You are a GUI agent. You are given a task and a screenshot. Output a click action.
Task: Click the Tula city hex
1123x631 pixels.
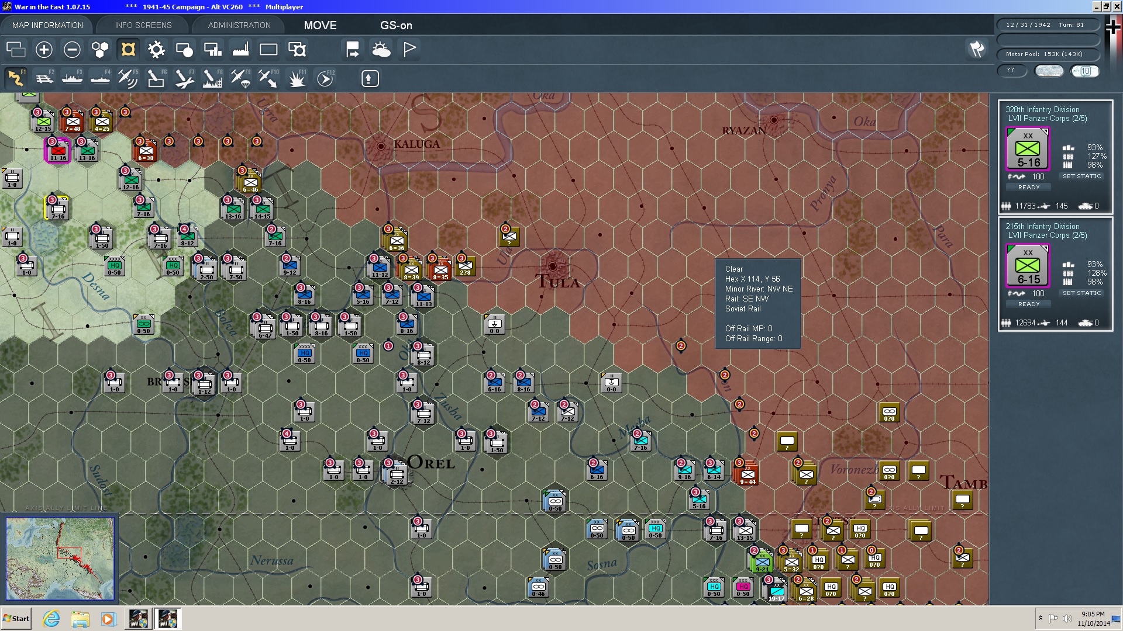(x=553, y=266)
